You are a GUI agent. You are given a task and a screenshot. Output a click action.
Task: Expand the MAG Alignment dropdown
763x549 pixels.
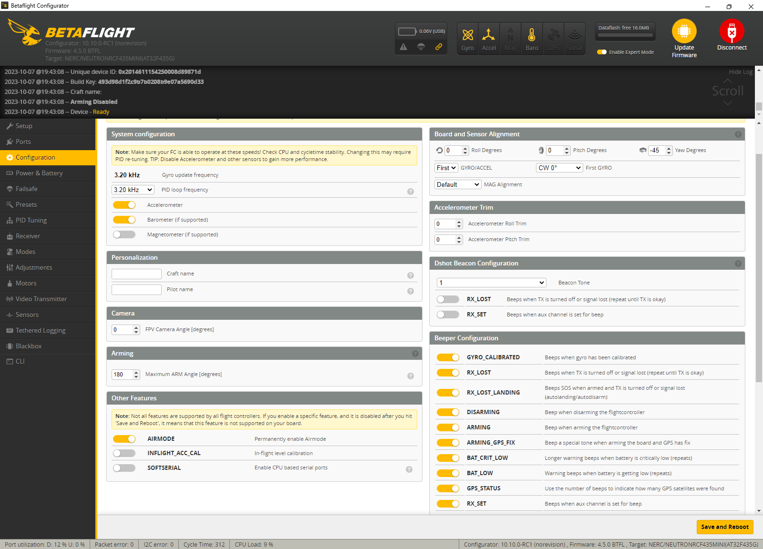[458, 184]
